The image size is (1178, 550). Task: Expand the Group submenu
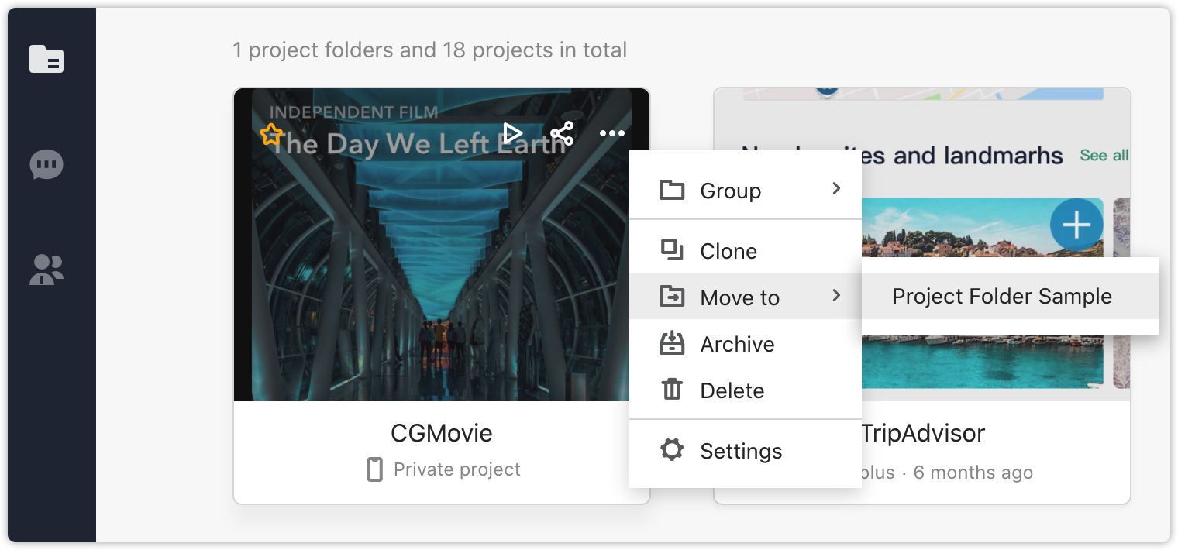728,191
